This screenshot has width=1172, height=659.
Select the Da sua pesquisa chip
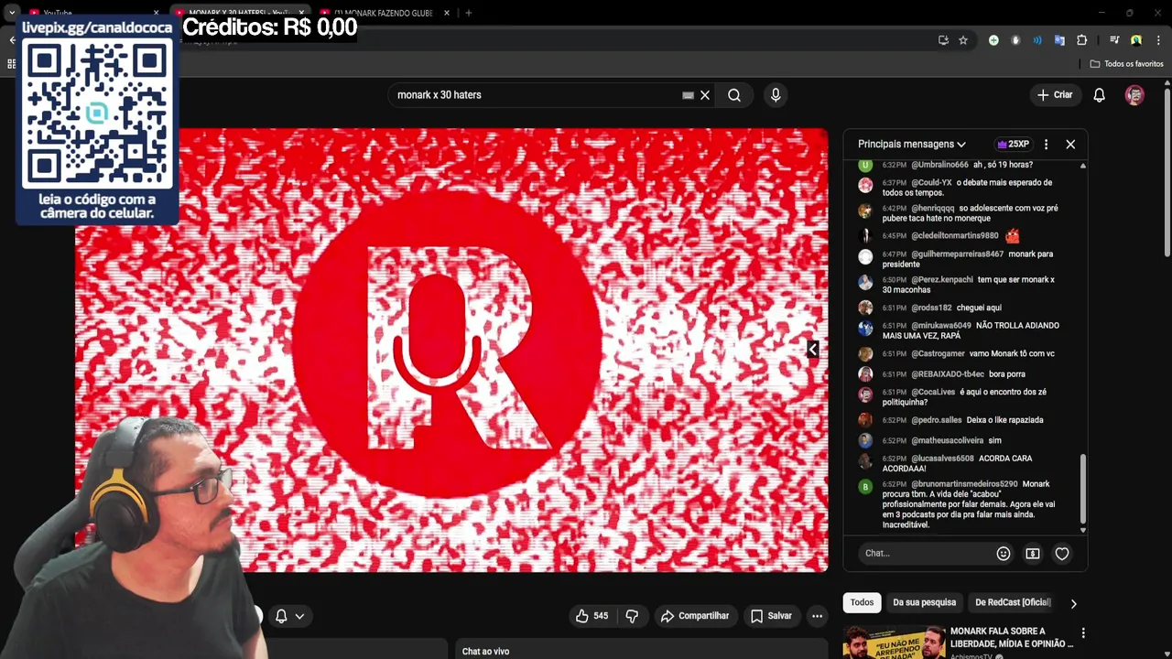(x=924, y=602)
